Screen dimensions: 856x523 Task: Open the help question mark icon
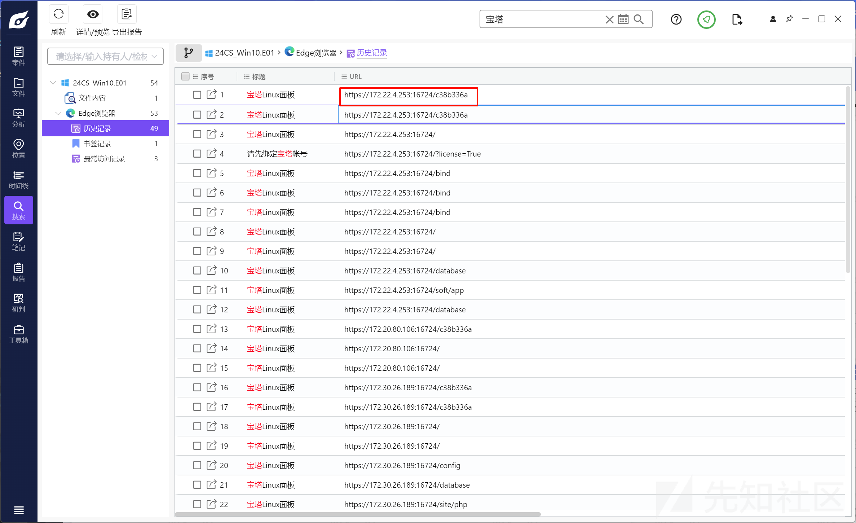[676, 19]
